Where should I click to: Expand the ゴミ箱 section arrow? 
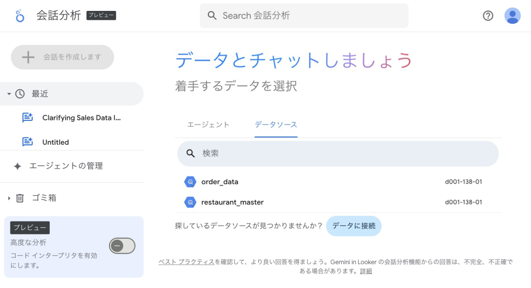pyautogui.click(x=9, y=198)
